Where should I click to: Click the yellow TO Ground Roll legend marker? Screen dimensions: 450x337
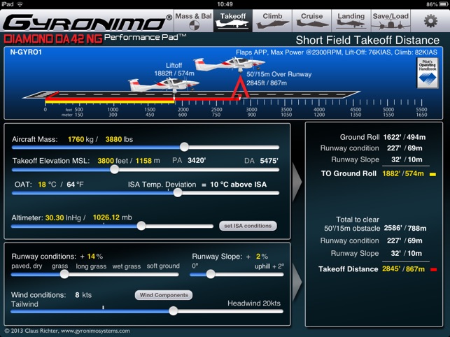point(433,174)
